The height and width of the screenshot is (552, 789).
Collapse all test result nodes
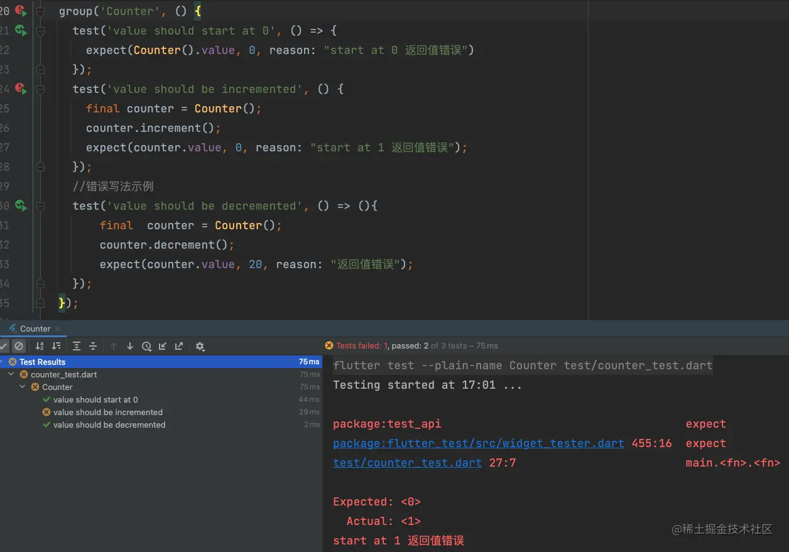(93, 346)
